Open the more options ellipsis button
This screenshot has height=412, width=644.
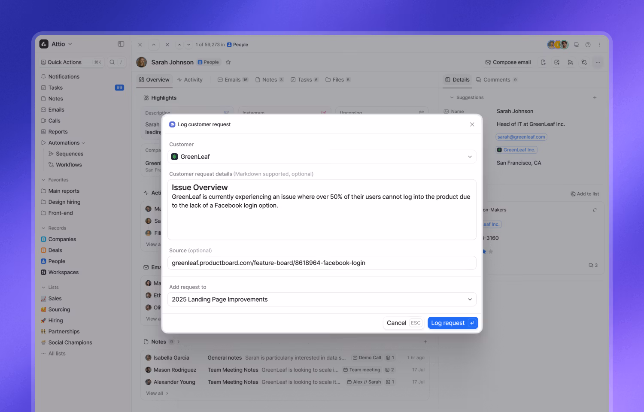coord(598,62)
